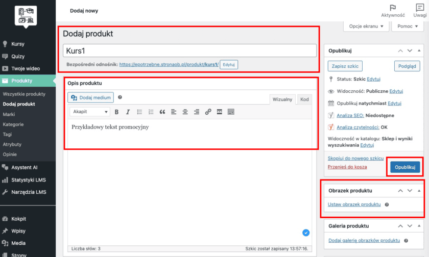Open Wpisy in the sidebar
Image resolution: width=429 pixels, height=257 pixels.
click(28, 231)
